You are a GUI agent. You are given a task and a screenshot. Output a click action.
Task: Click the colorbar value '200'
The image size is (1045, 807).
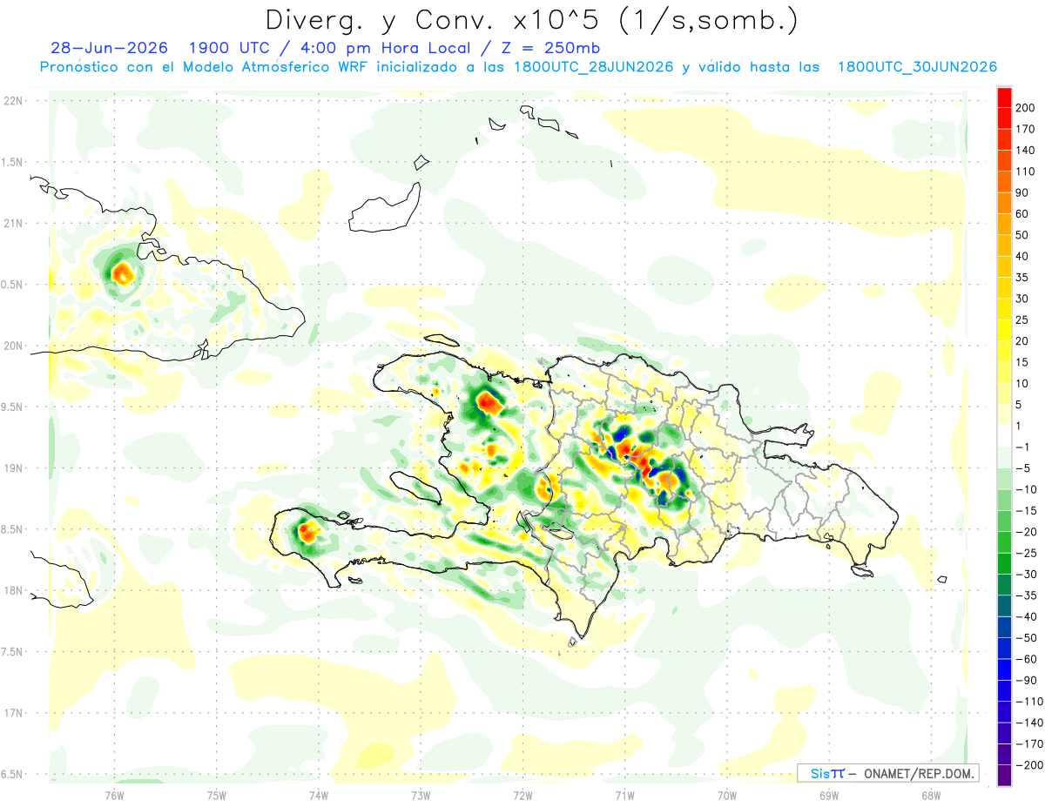pos(1025,108)
